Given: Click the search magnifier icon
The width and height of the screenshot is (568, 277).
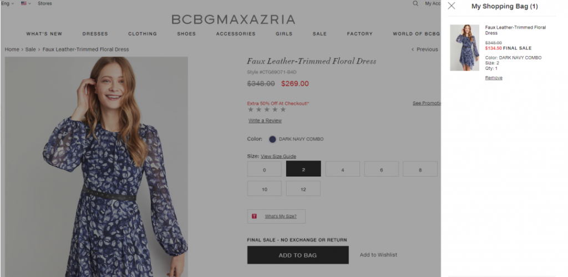Looking at the screenshot, I should pos(415,3).
